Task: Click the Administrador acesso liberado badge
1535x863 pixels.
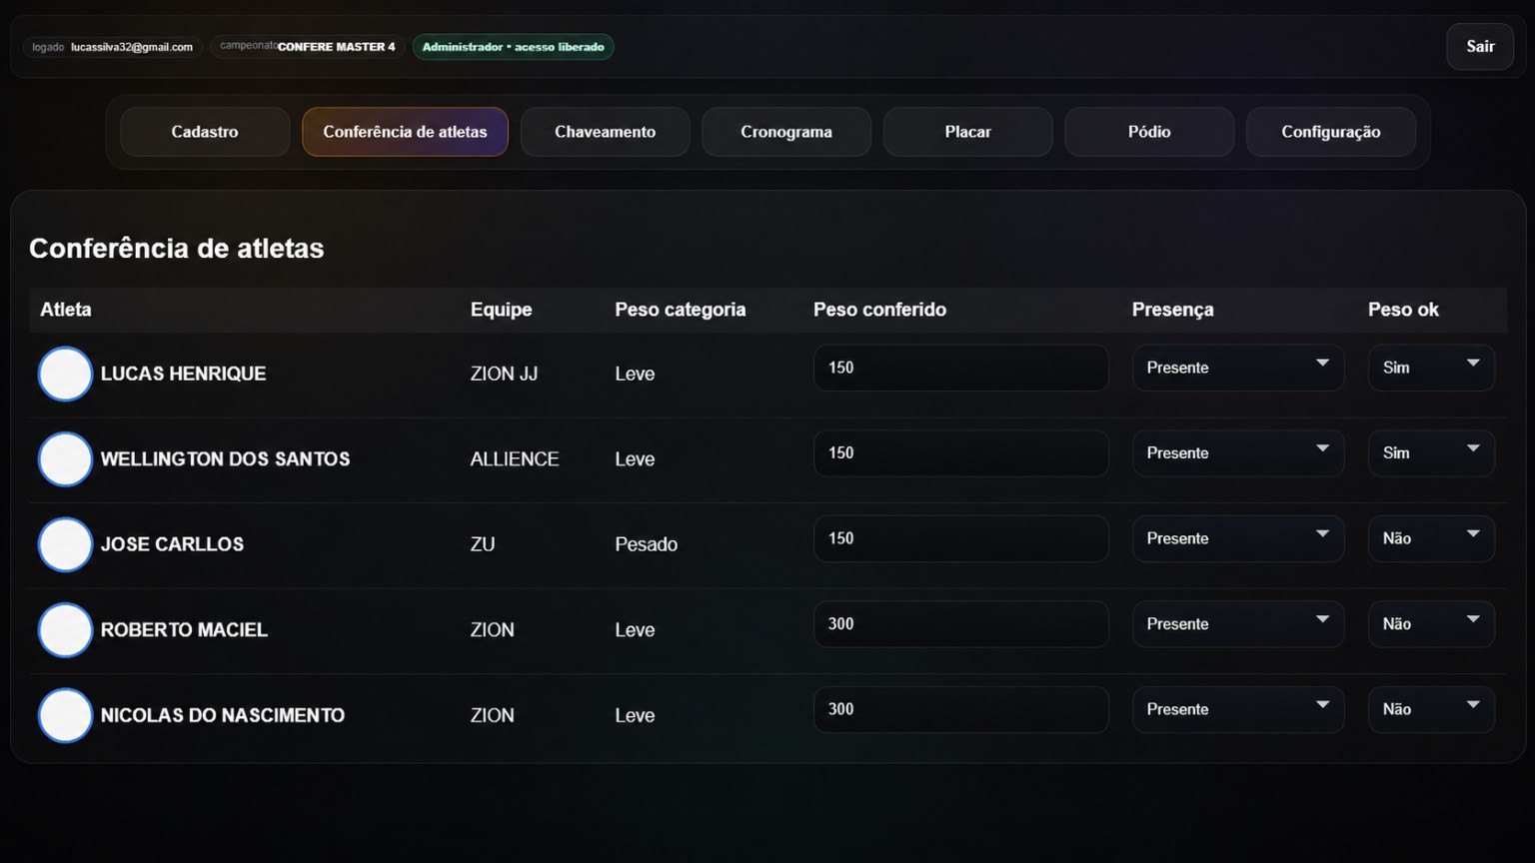Action: [513, 47]
